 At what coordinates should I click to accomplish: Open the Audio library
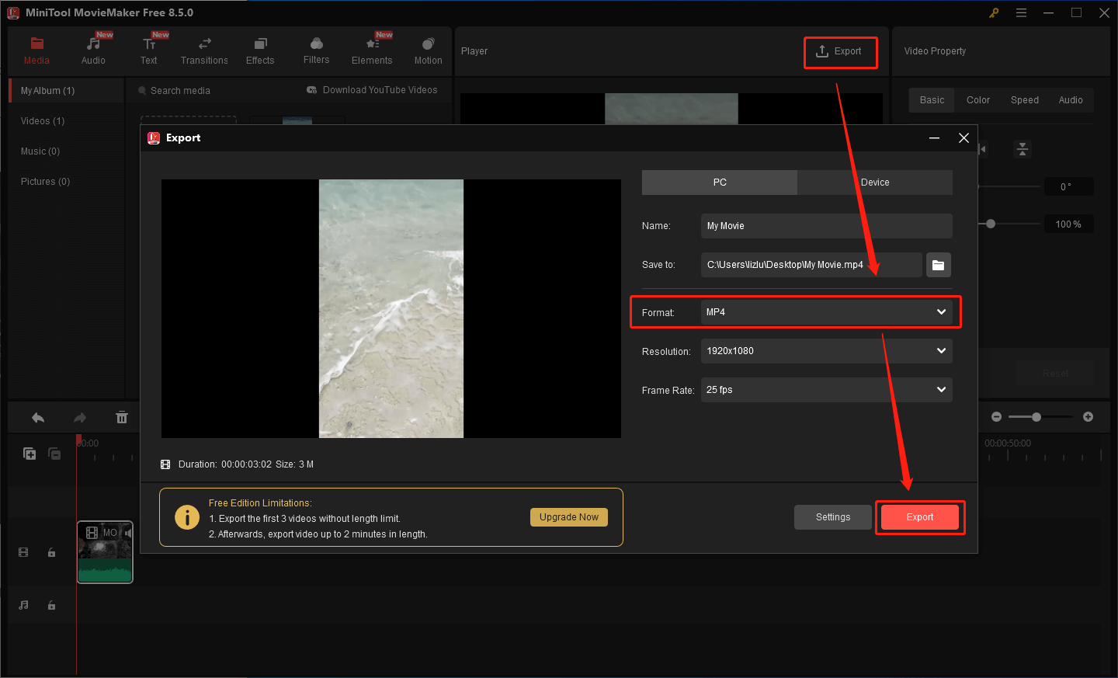(x=92, y=50)
